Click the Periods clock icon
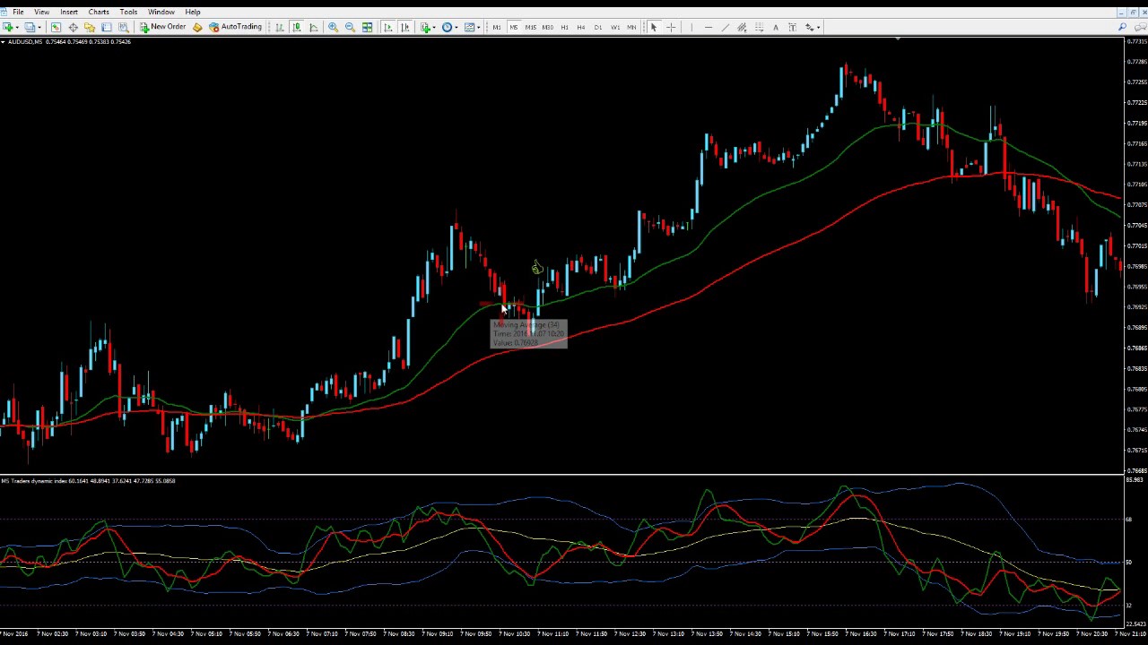The image size is (1148, 645). (447, 27)
